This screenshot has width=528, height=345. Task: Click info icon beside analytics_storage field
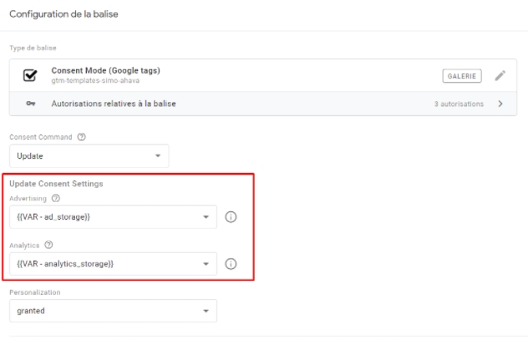[231, 264]
